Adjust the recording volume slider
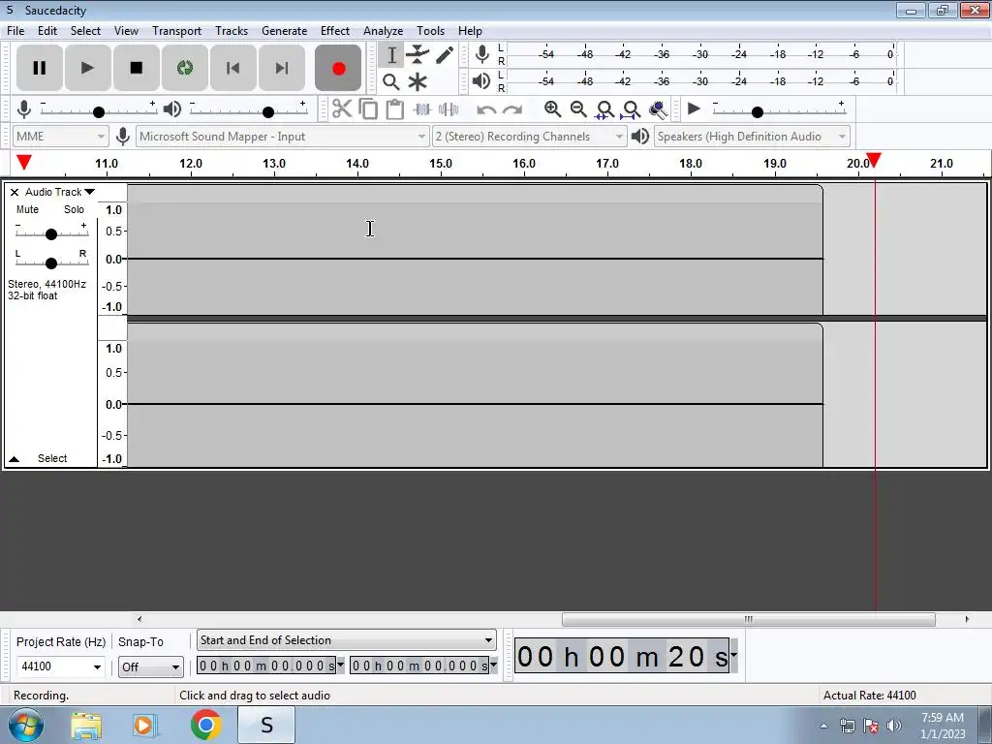 coord(99,112)
